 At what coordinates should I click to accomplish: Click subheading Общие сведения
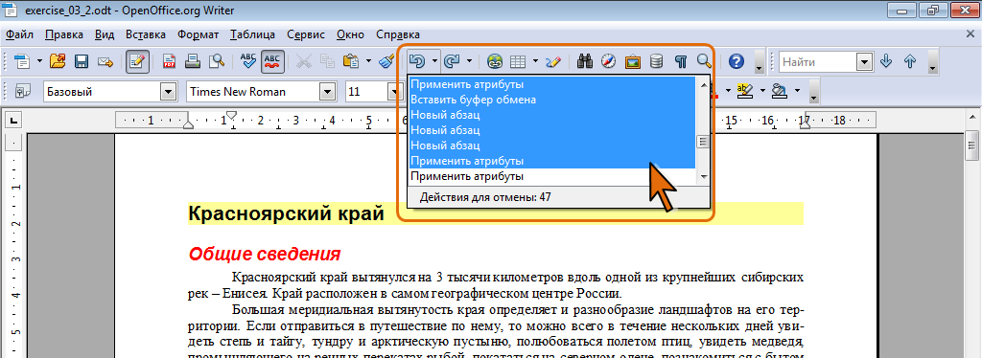pyautogui.click(x=265, y=254)
